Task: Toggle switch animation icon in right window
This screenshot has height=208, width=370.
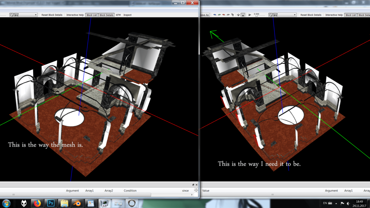Action: pos(275,15)
